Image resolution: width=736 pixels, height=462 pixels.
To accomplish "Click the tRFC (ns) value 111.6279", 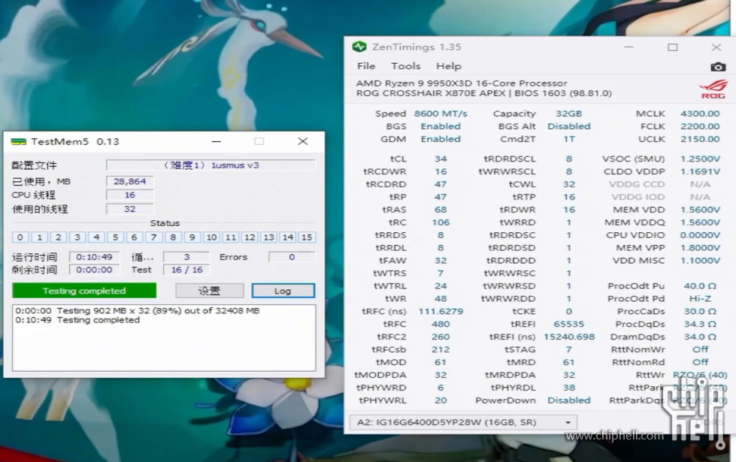I will (441, 312).
